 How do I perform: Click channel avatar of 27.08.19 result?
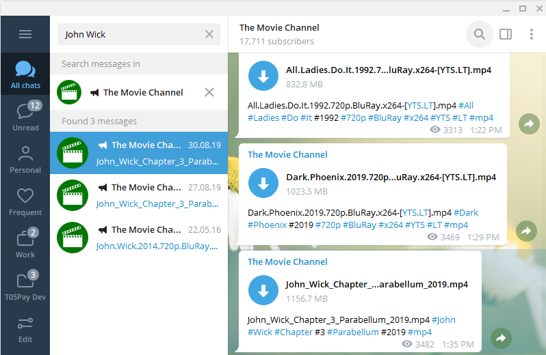click(73, 195)
